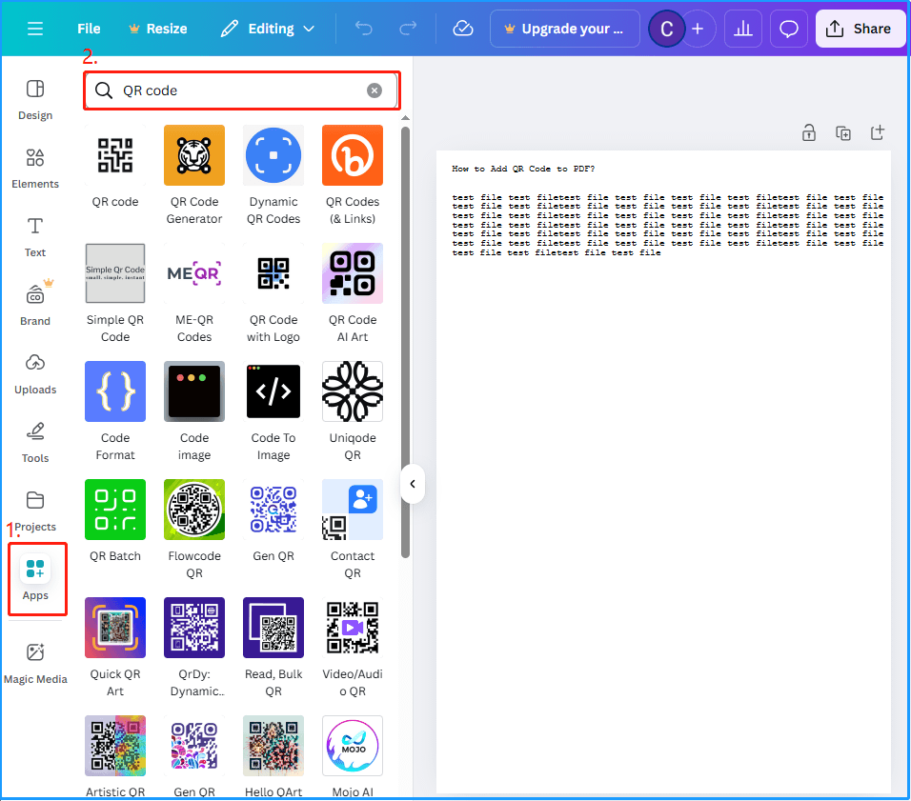Select the Code image app

pos(194,411)
